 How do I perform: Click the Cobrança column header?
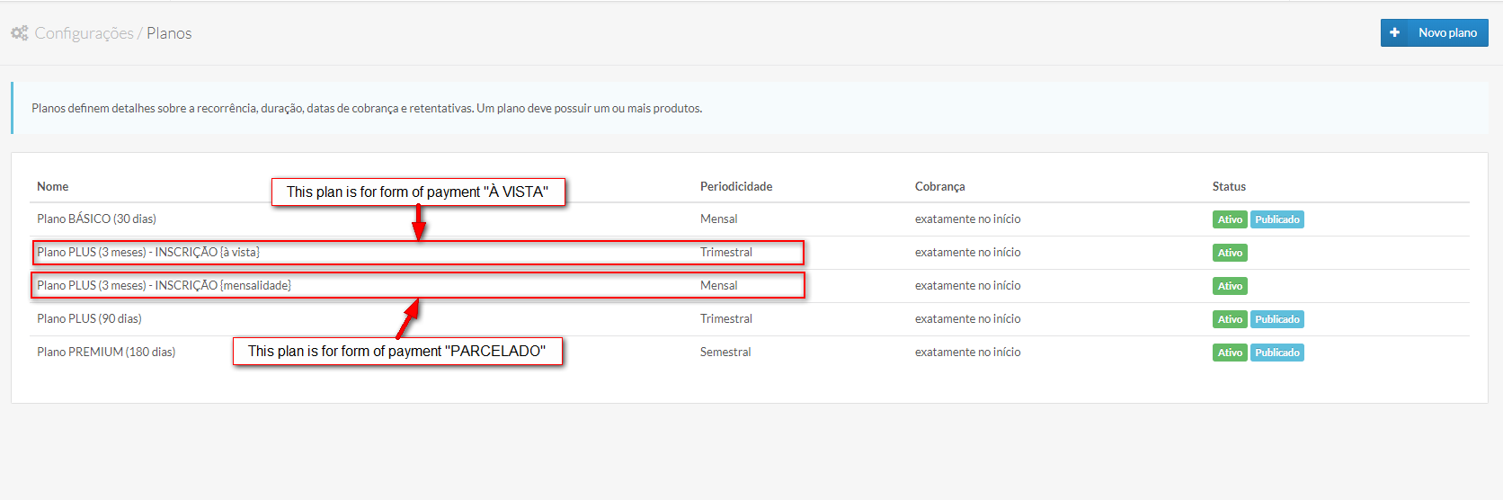(939, 187)
